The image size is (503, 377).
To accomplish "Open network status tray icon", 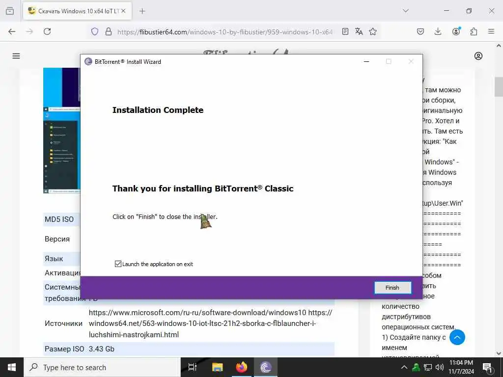I will tap(428, 367).
